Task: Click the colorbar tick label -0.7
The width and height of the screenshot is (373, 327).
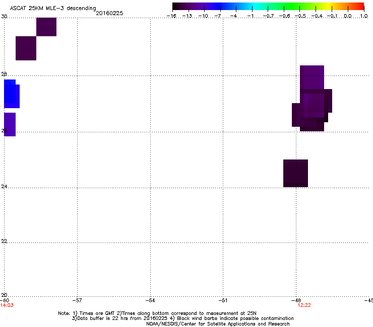Action: 268,16
